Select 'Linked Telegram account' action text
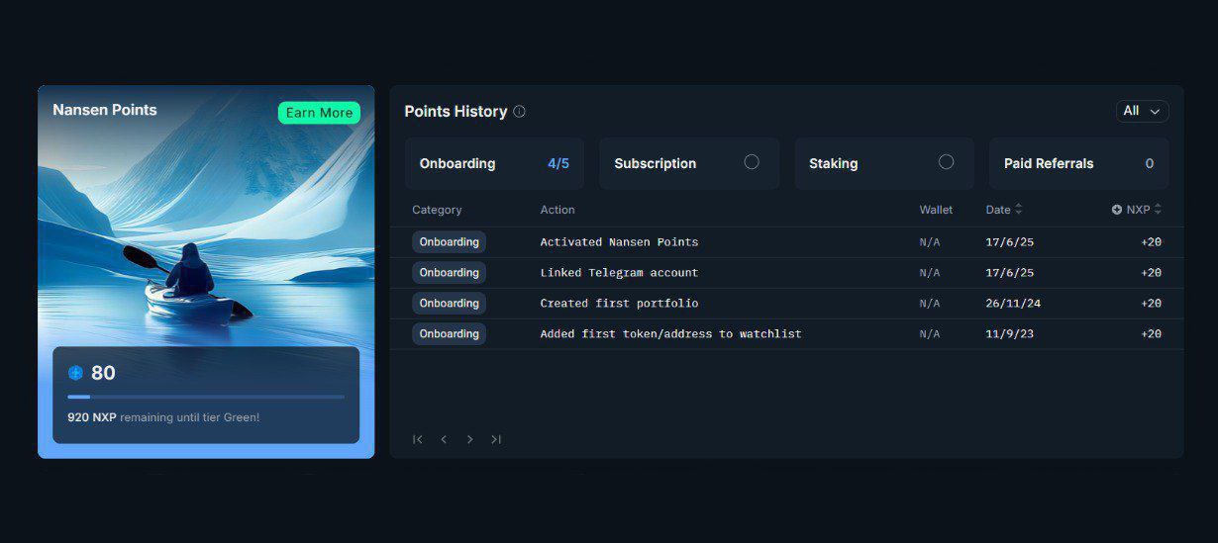 pyautogui.click(x=619, y=273)
